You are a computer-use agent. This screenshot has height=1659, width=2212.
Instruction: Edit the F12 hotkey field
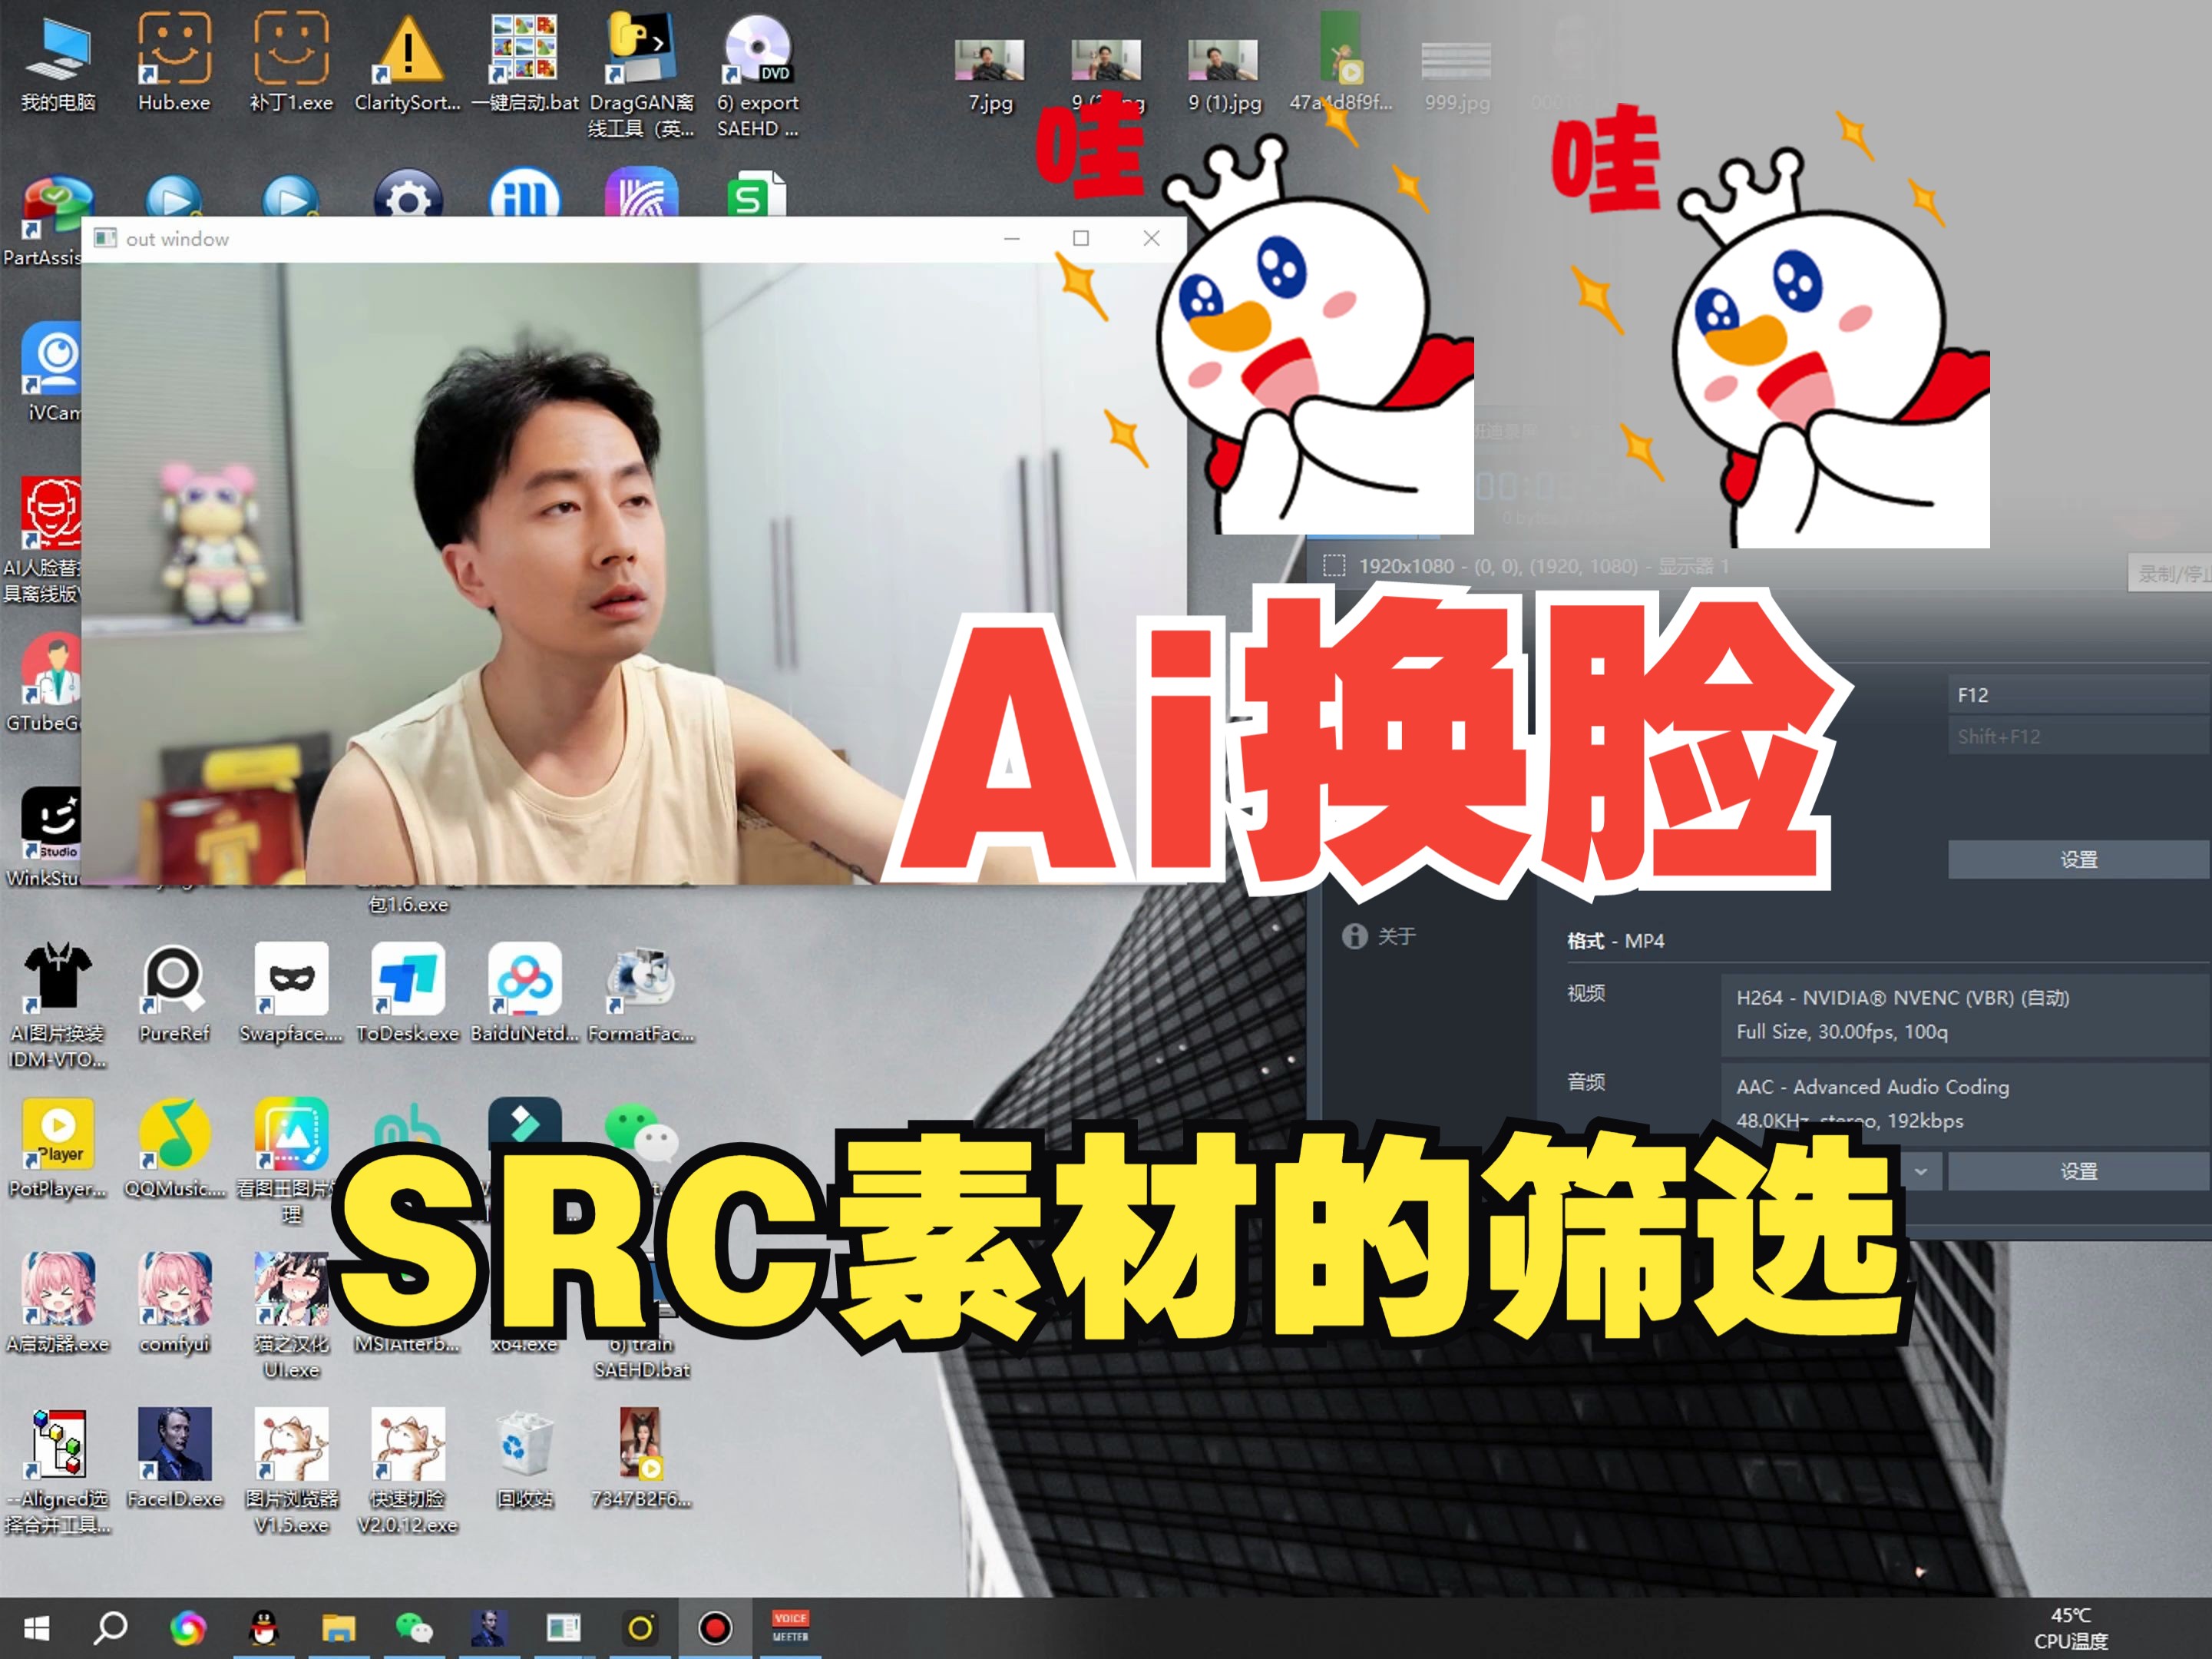[2079, 694]
